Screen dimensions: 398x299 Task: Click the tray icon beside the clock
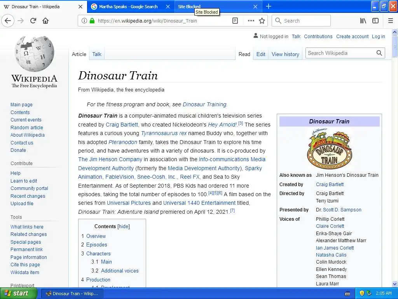click(x=369, y=293)
